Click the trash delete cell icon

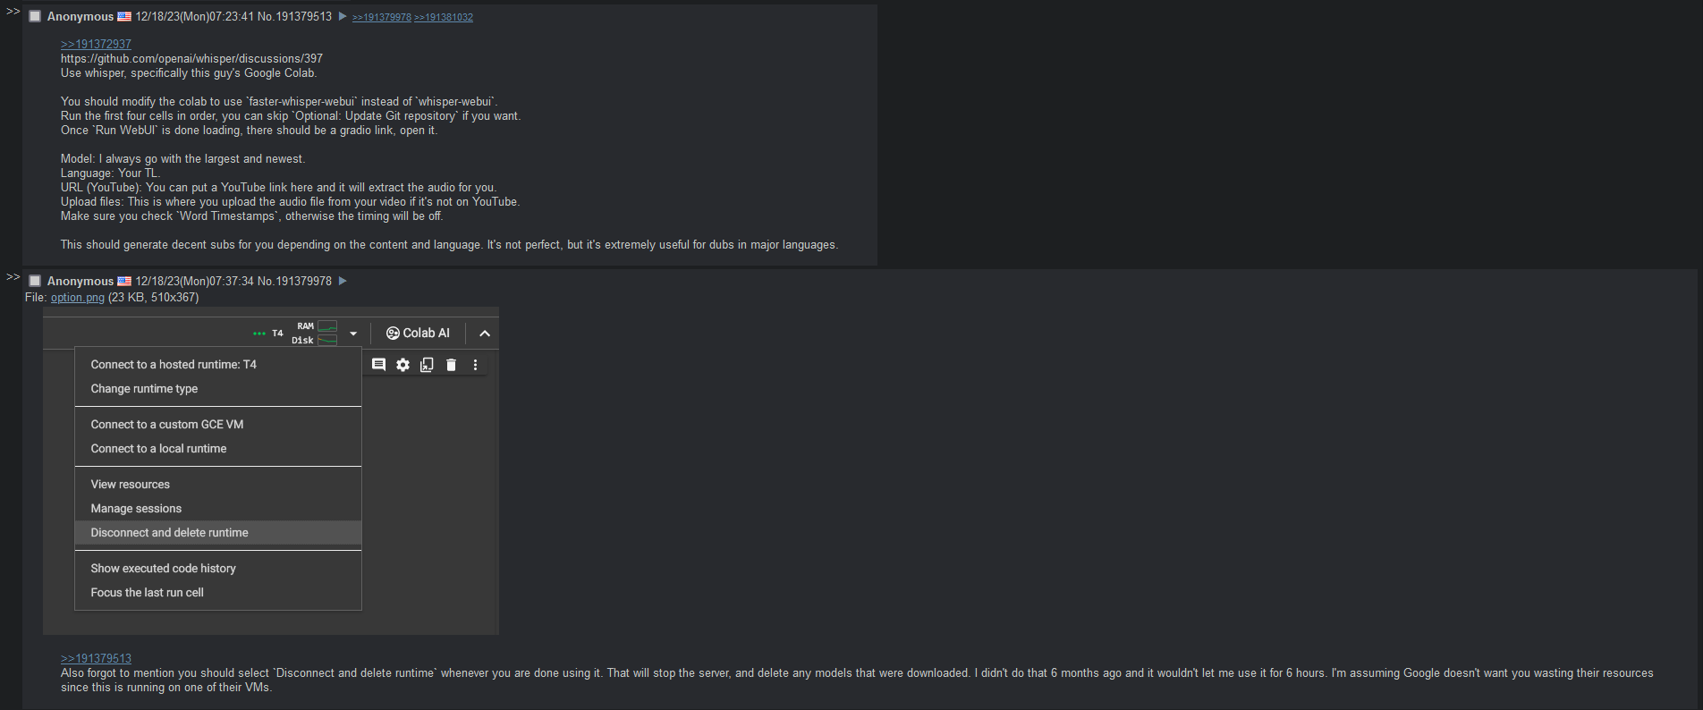click(x=451, y=365)
